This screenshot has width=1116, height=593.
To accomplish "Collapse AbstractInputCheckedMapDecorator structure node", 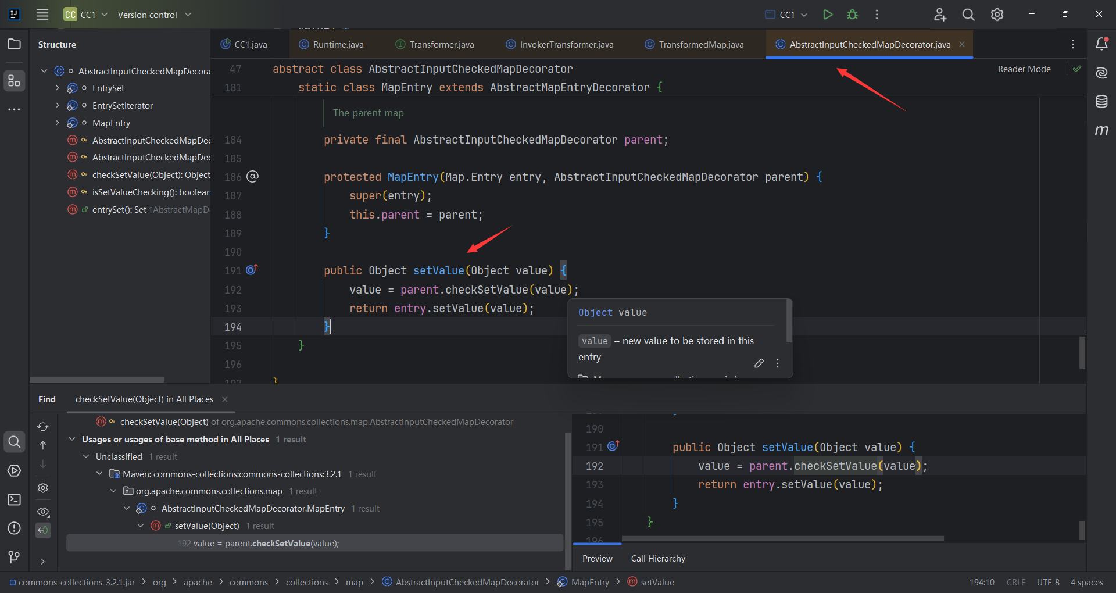I will click(x=44, y=71).
